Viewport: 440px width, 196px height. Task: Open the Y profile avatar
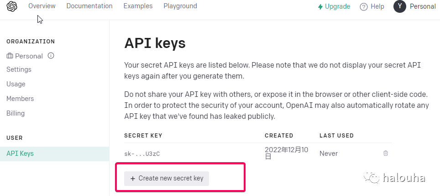pos(399,6)
